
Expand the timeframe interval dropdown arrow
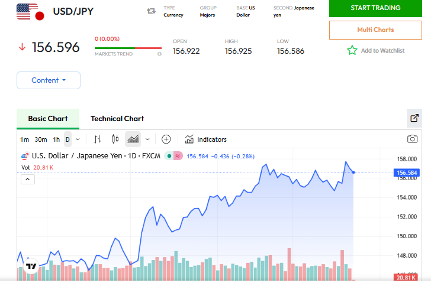(x=78, y=139)
